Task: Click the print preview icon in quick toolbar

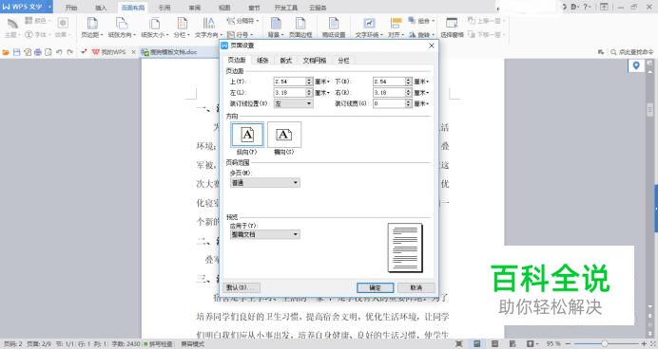Action: 48,52
